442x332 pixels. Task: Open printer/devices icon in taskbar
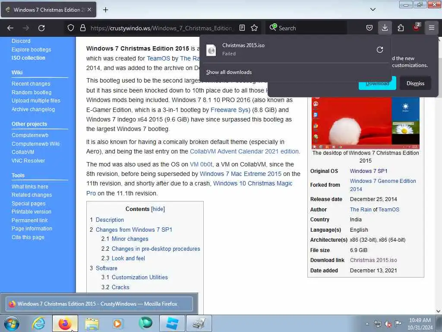point(199,323)
